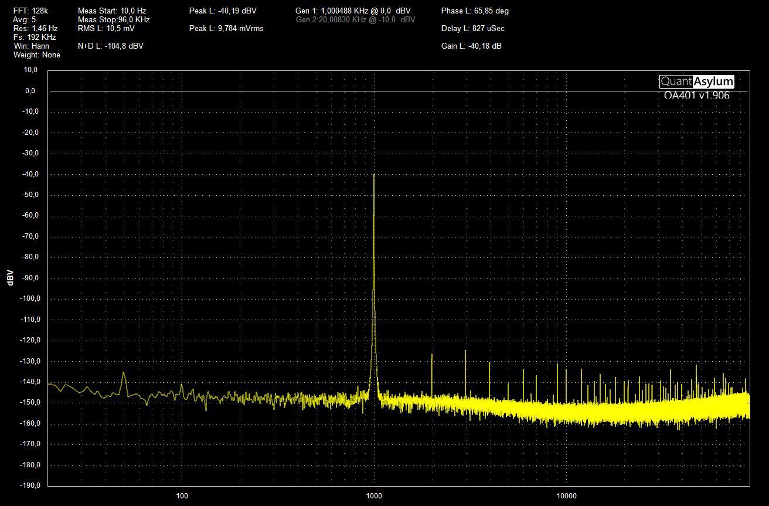Click the Delay L: 827 uSec readout

[472, 28]
